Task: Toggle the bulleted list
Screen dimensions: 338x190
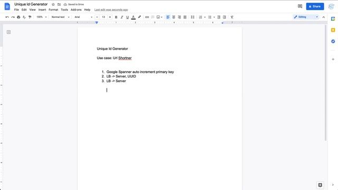Action: [x=210, y=17]
